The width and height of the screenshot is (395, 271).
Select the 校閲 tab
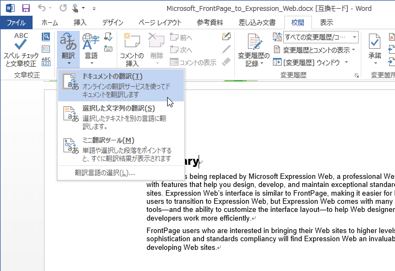pyautogui.click(x=298, y=23)
